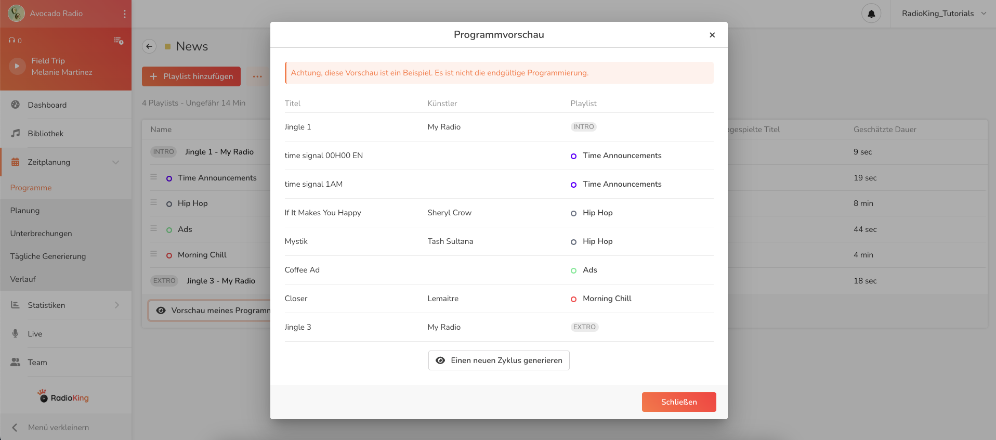Click Vorschau meines Programms button
Image resolution: width=996 pixels, height=440 pixels.
210,310
